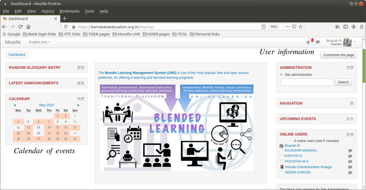Screen dimensions: 366x190
Task: Open TOER pages bookmarks folder
Action: 97,34
